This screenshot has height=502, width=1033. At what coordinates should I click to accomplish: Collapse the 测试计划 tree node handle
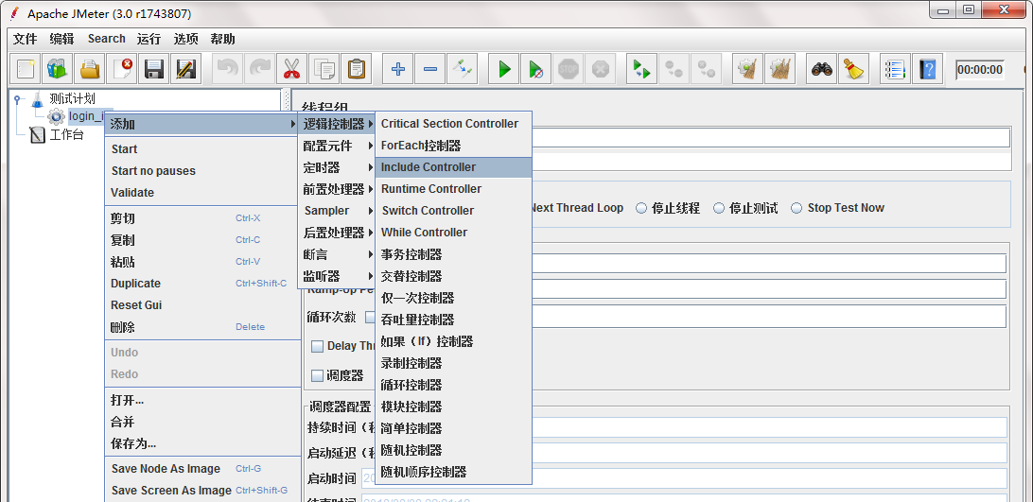point(18,99)
